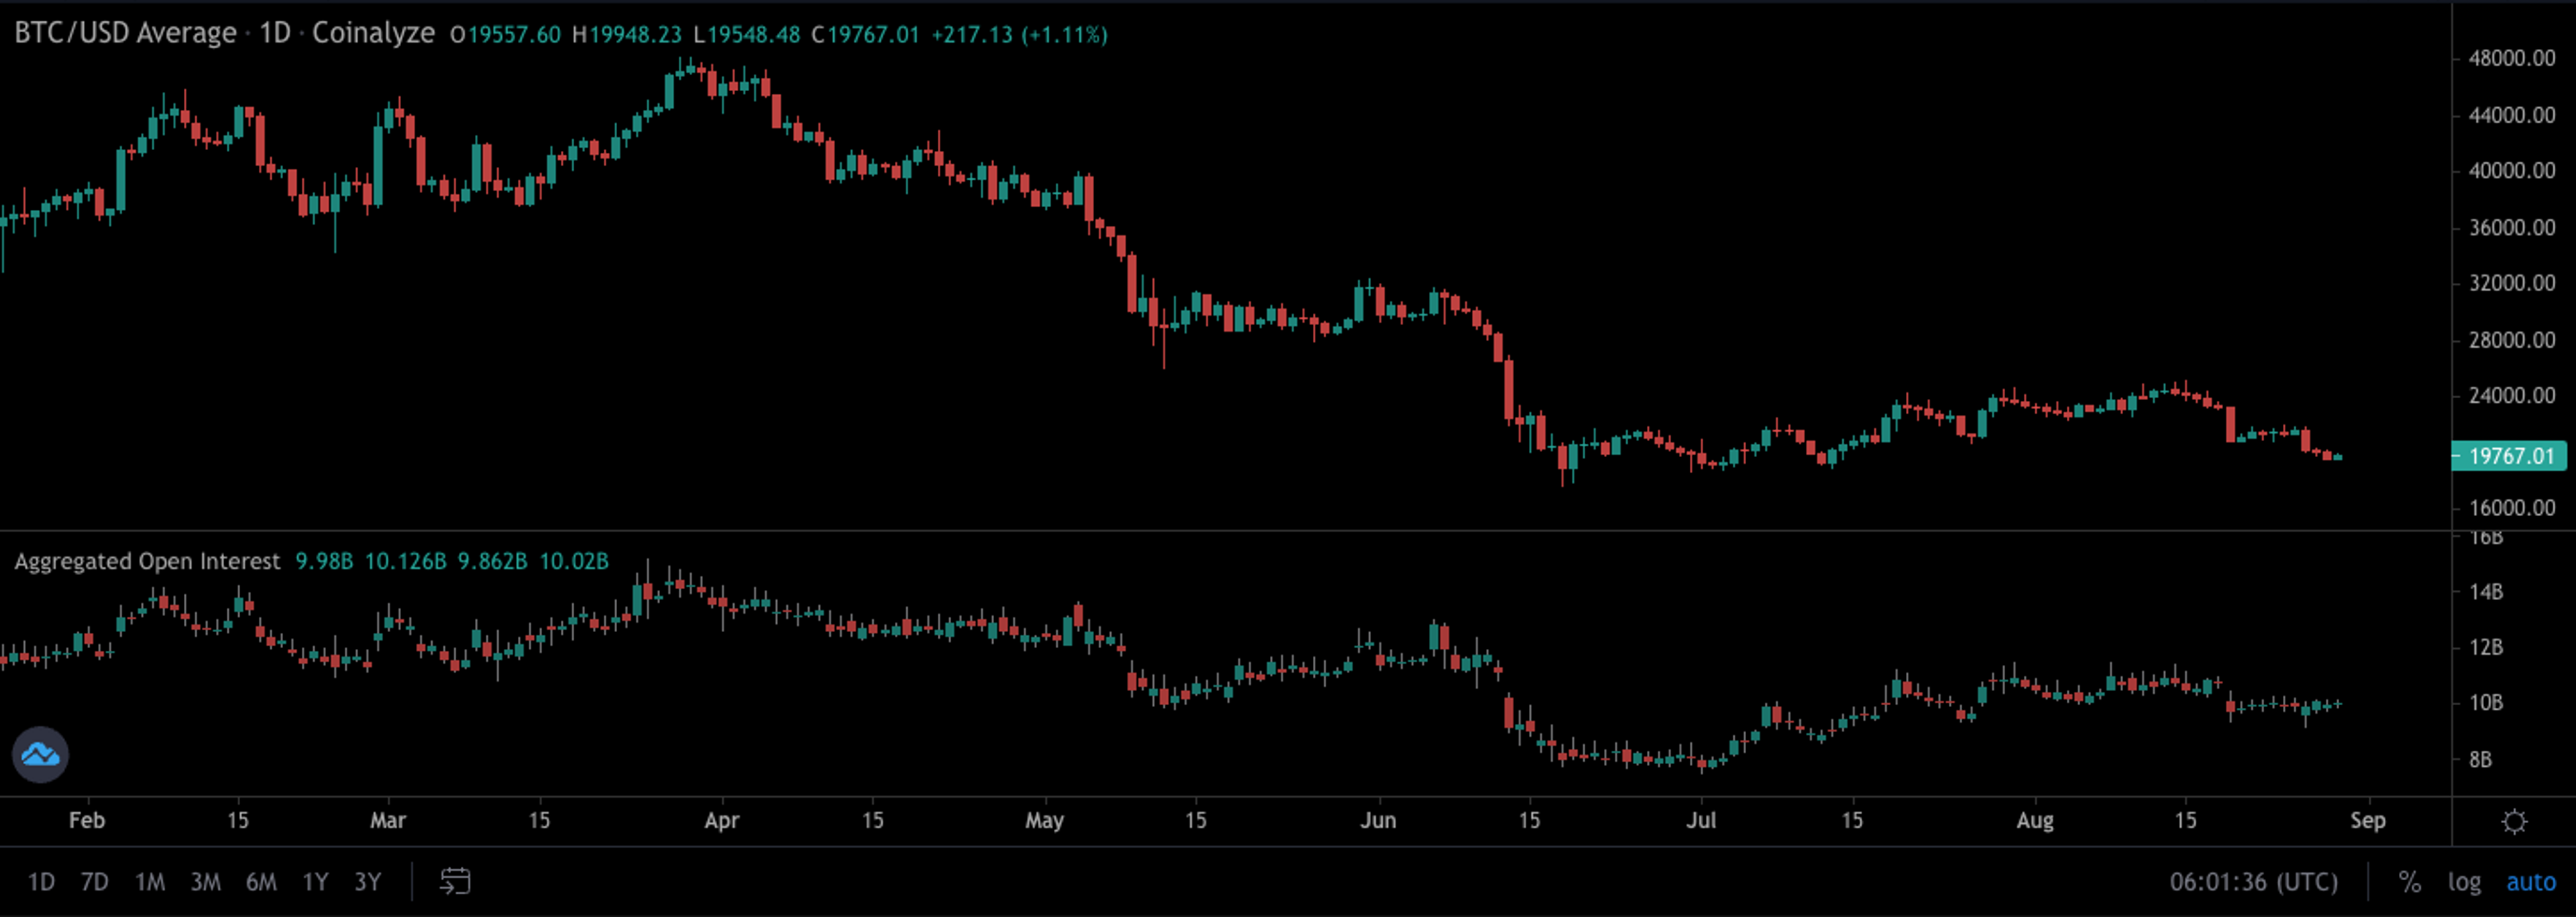Switch to 3M time range
2576x917 pixels.
pyautogui.click(x=205, y=882)
